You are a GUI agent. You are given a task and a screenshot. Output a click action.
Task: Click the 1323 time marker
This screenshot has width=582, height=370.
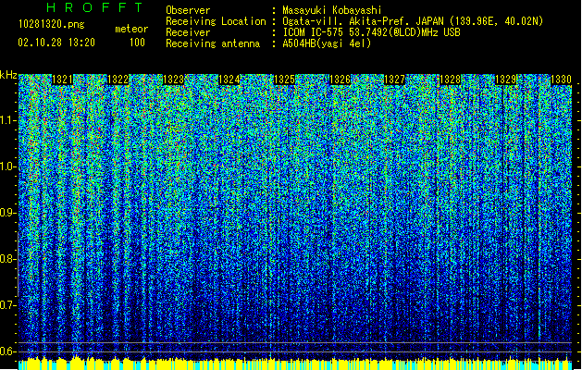tap(173, 80)
